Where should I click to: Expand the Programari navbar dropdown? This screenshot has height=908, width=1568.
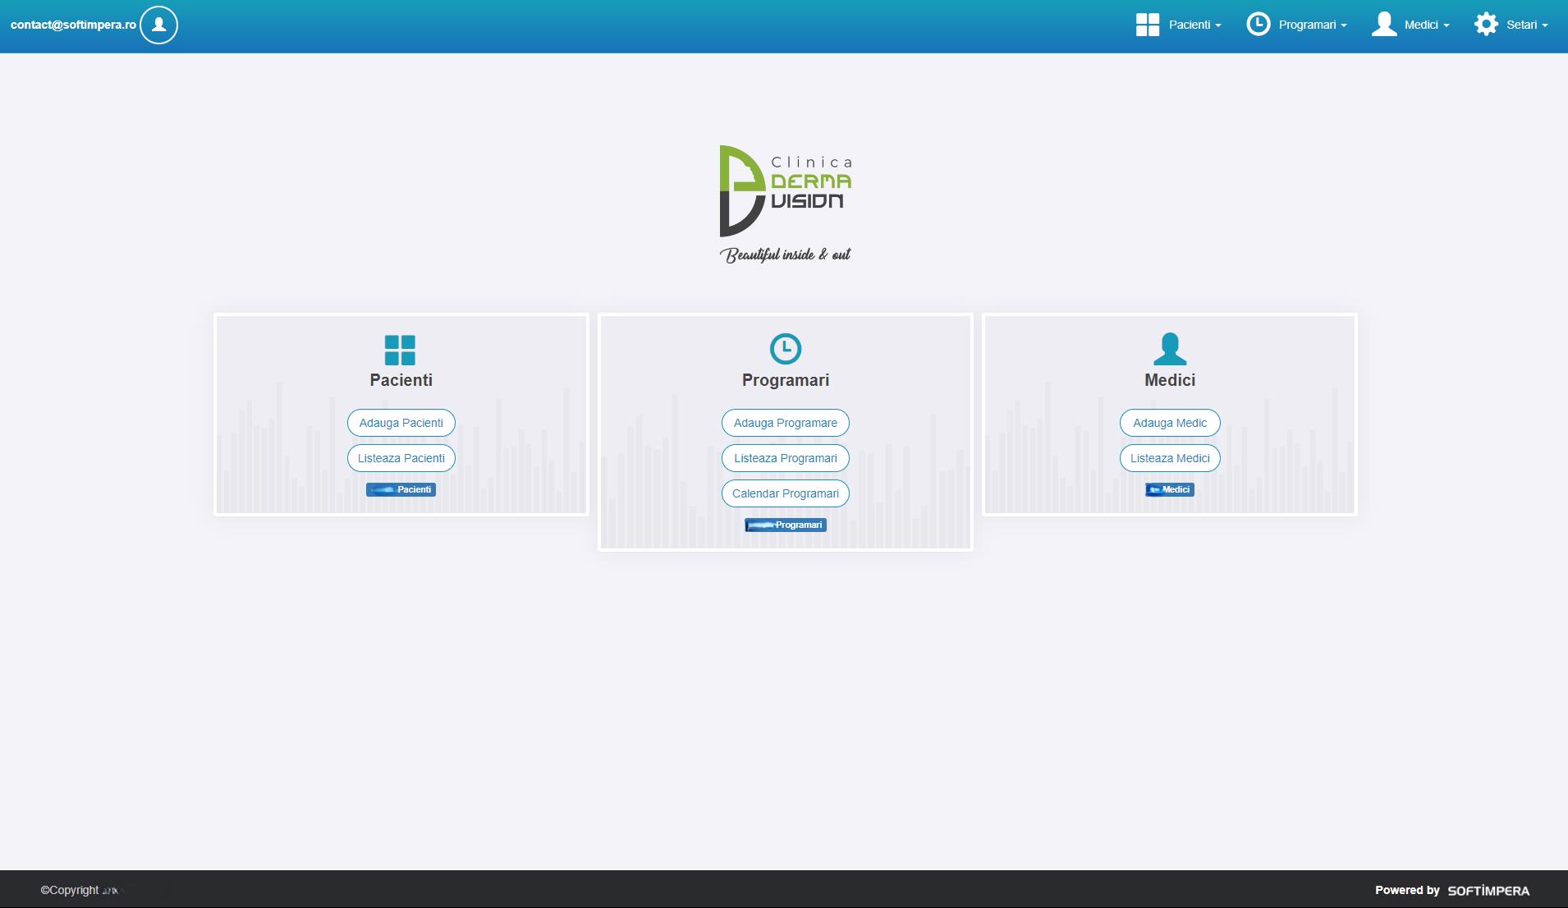click(x=1312, y=25)
